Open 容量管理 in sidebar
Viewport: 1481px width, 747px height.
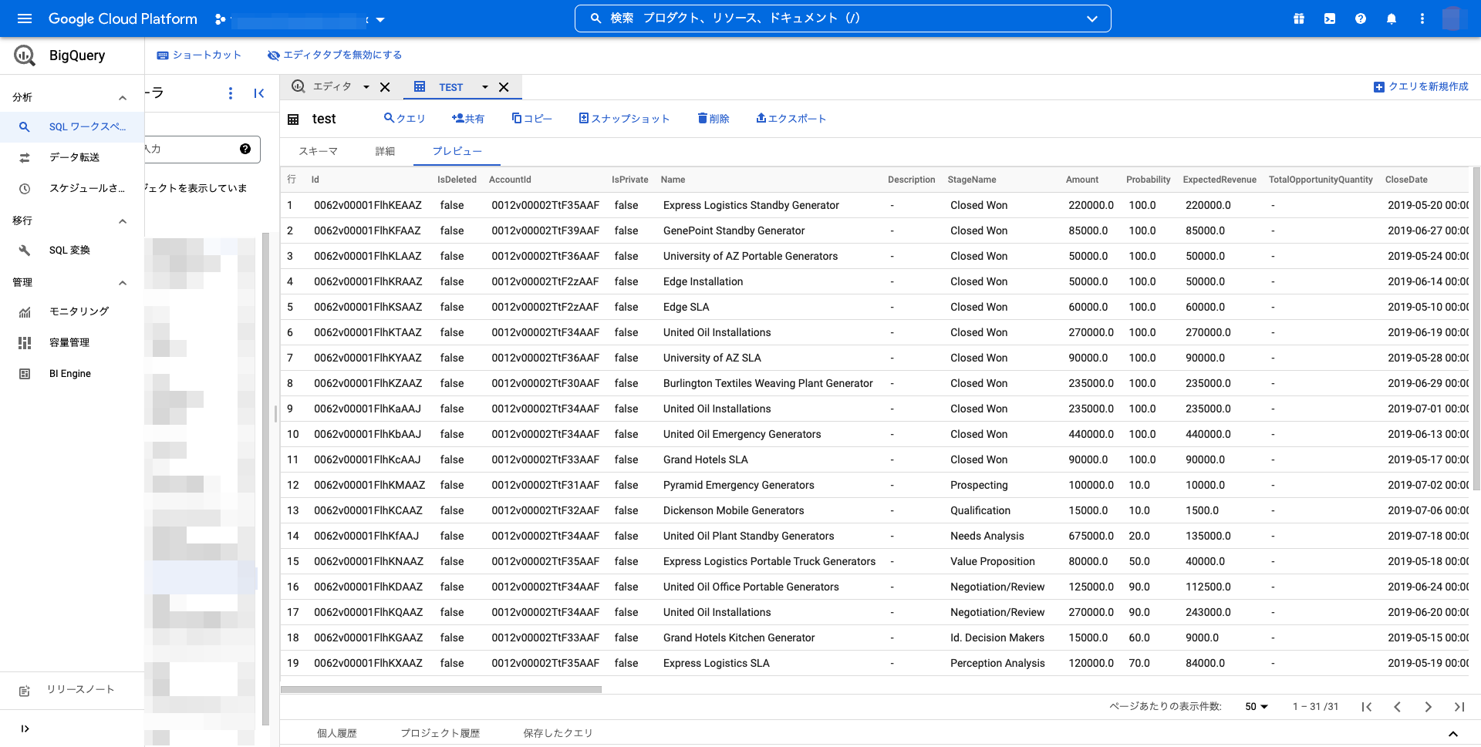click(x=72, y=342)
